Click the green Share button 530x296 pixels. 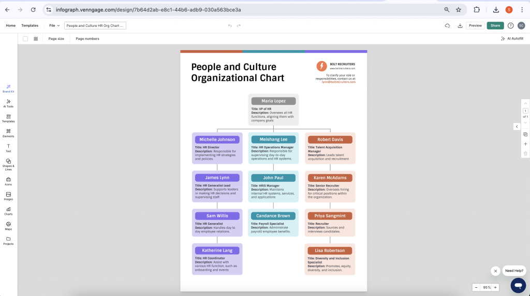coord(495,25)
